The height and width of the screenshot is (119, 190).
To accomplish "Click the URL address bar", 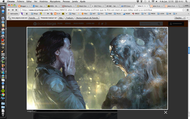I will pos(102,10).
